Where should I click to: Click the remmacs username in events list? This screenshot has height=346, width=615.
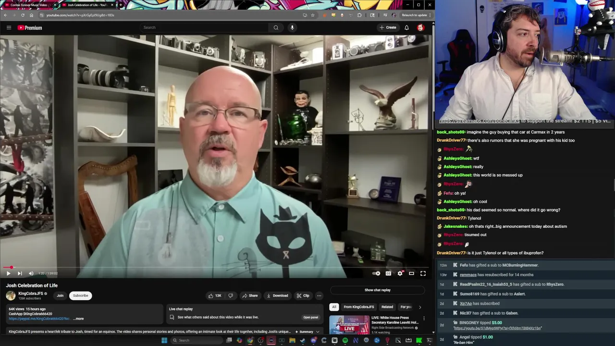tap(468, 275)
